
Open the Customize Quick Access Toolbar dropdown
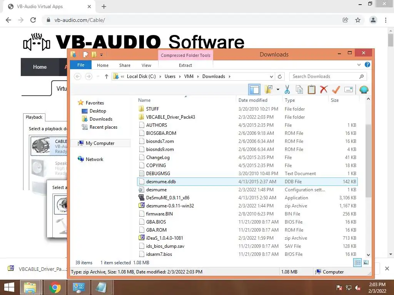tap(101, 55)
